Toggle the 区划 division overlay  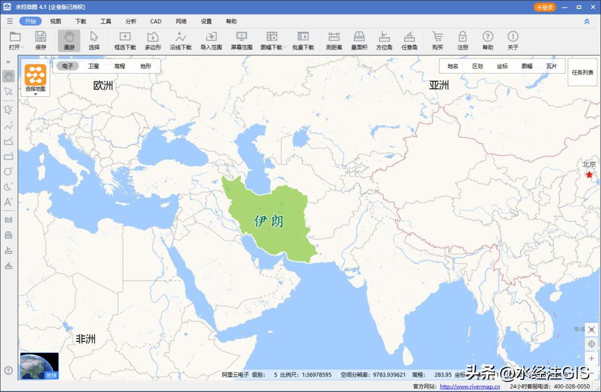477,66
